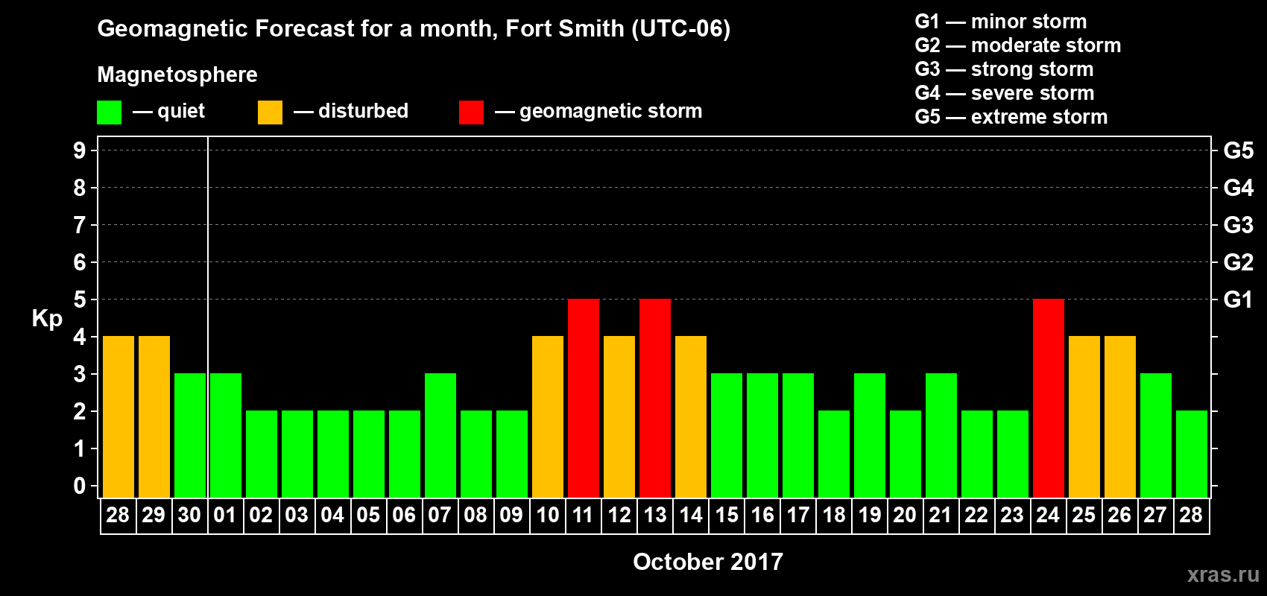1267x596 pixels.
Task: Click the orange bar above date 25
Action: point(1084,416)
